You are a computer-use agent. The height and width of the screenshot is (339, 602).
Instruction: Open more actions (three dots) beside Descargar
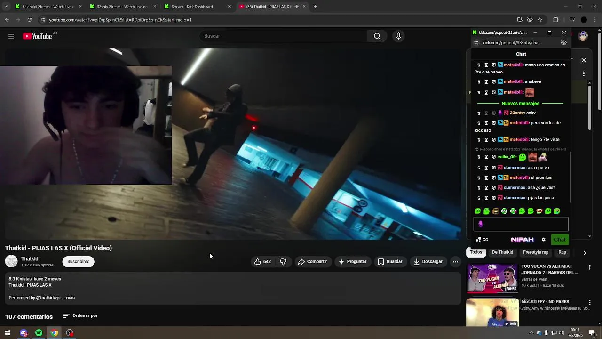pos(455,262)
